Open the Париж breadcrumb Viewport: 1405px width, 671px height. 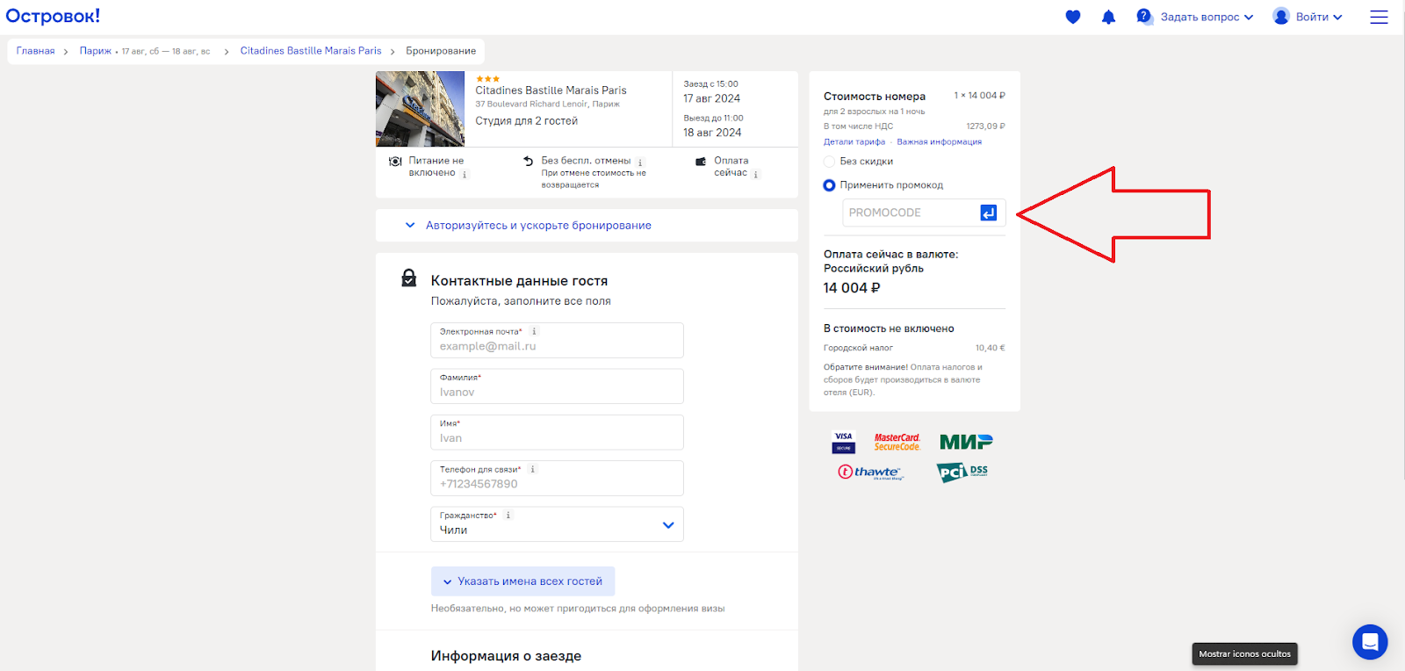pyautogui.click(x=96, y=51)
